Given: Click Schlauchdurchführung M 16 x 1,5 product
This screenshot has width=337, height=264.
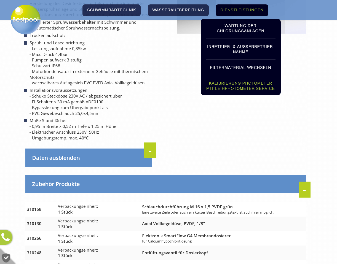Looking at the screenshot, I should (187, 207).
